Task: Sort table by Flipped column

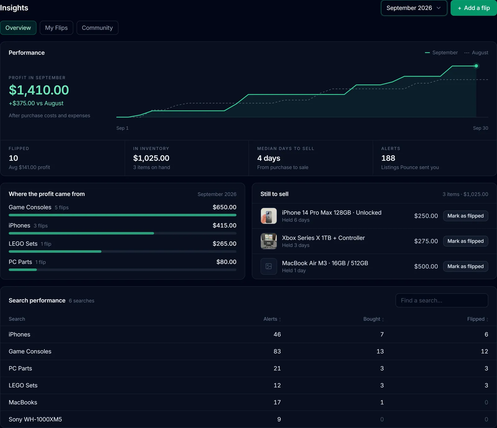Action: [478, 319]
